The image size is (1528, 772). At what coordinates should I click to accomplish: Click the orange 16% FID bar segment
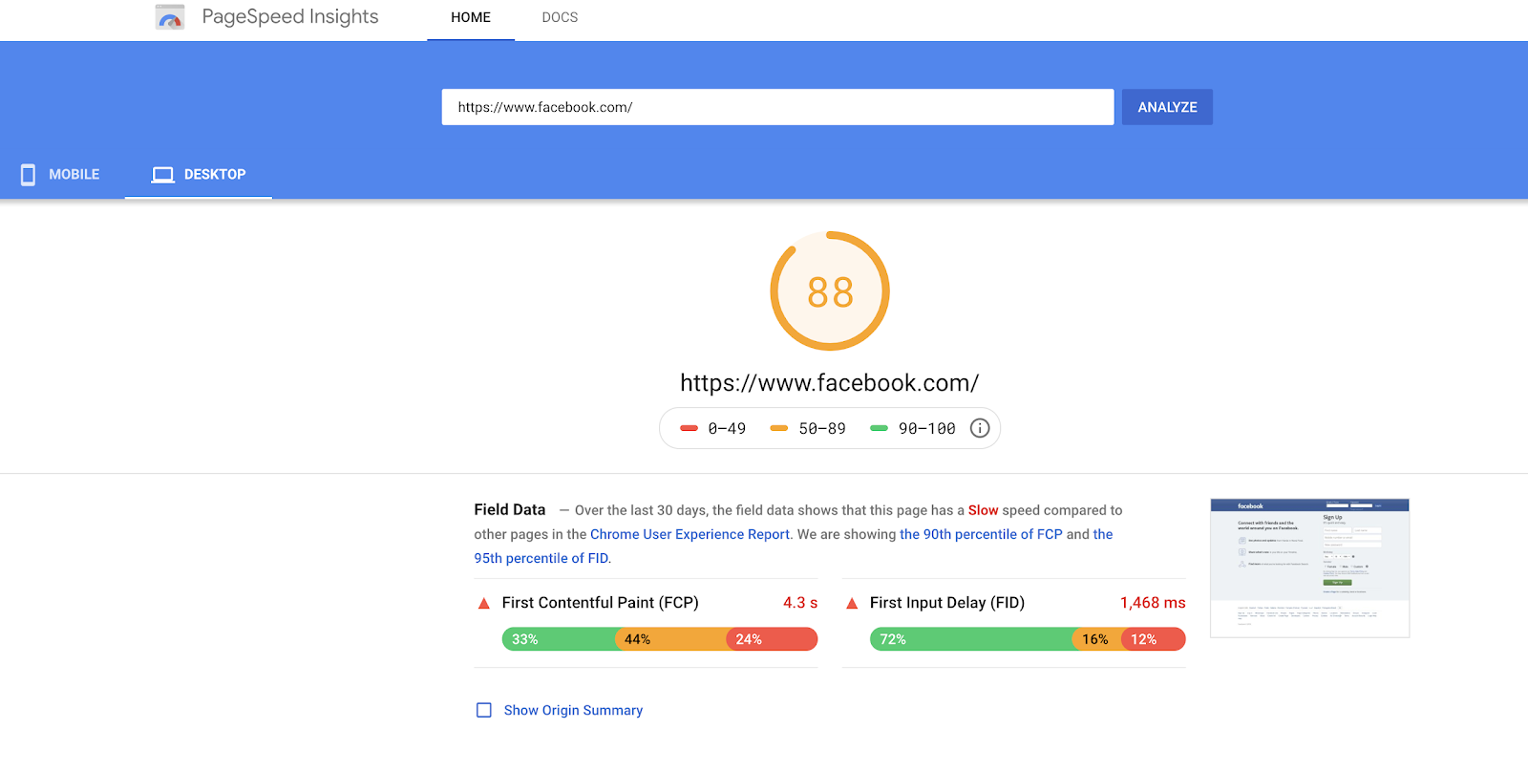1096,639
